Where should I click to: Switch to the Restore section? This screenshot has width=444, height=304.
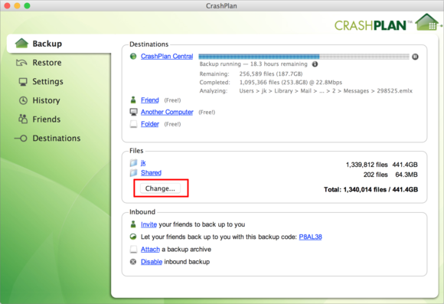click(47, 63)
